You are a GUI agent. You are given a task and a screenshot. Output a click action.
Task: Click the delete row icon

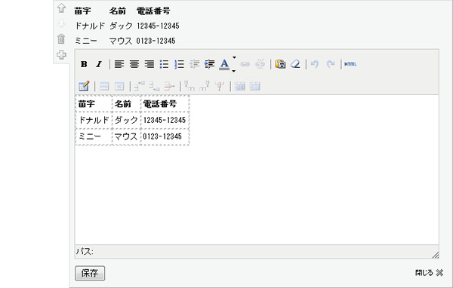pyautogui.click(x=169, y=86)
